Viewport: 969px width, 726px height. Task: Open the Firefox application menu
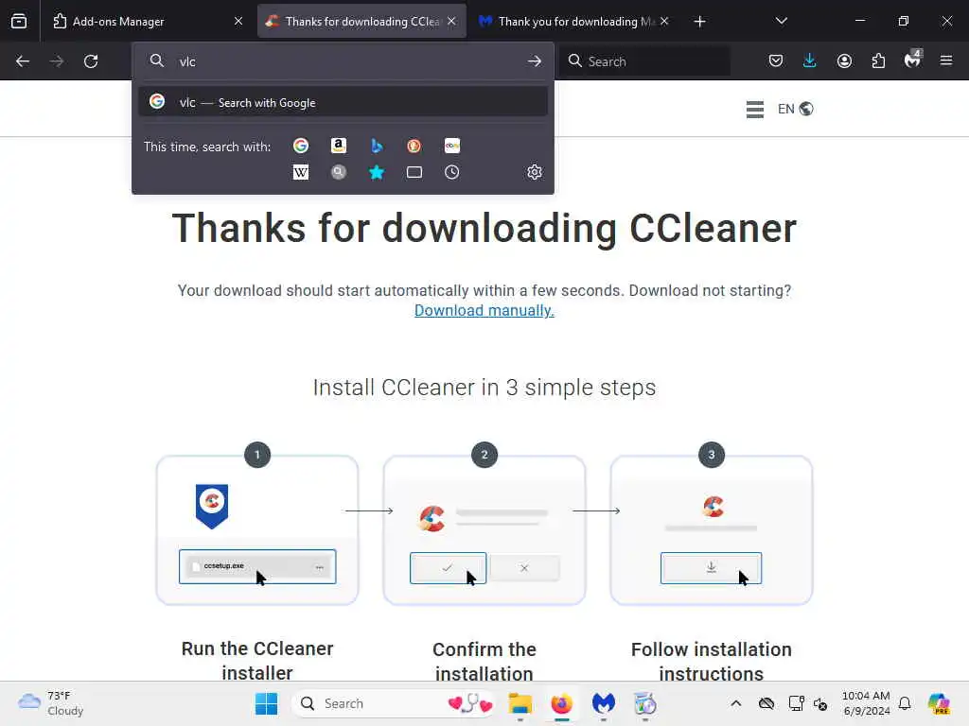click(946, 60)
